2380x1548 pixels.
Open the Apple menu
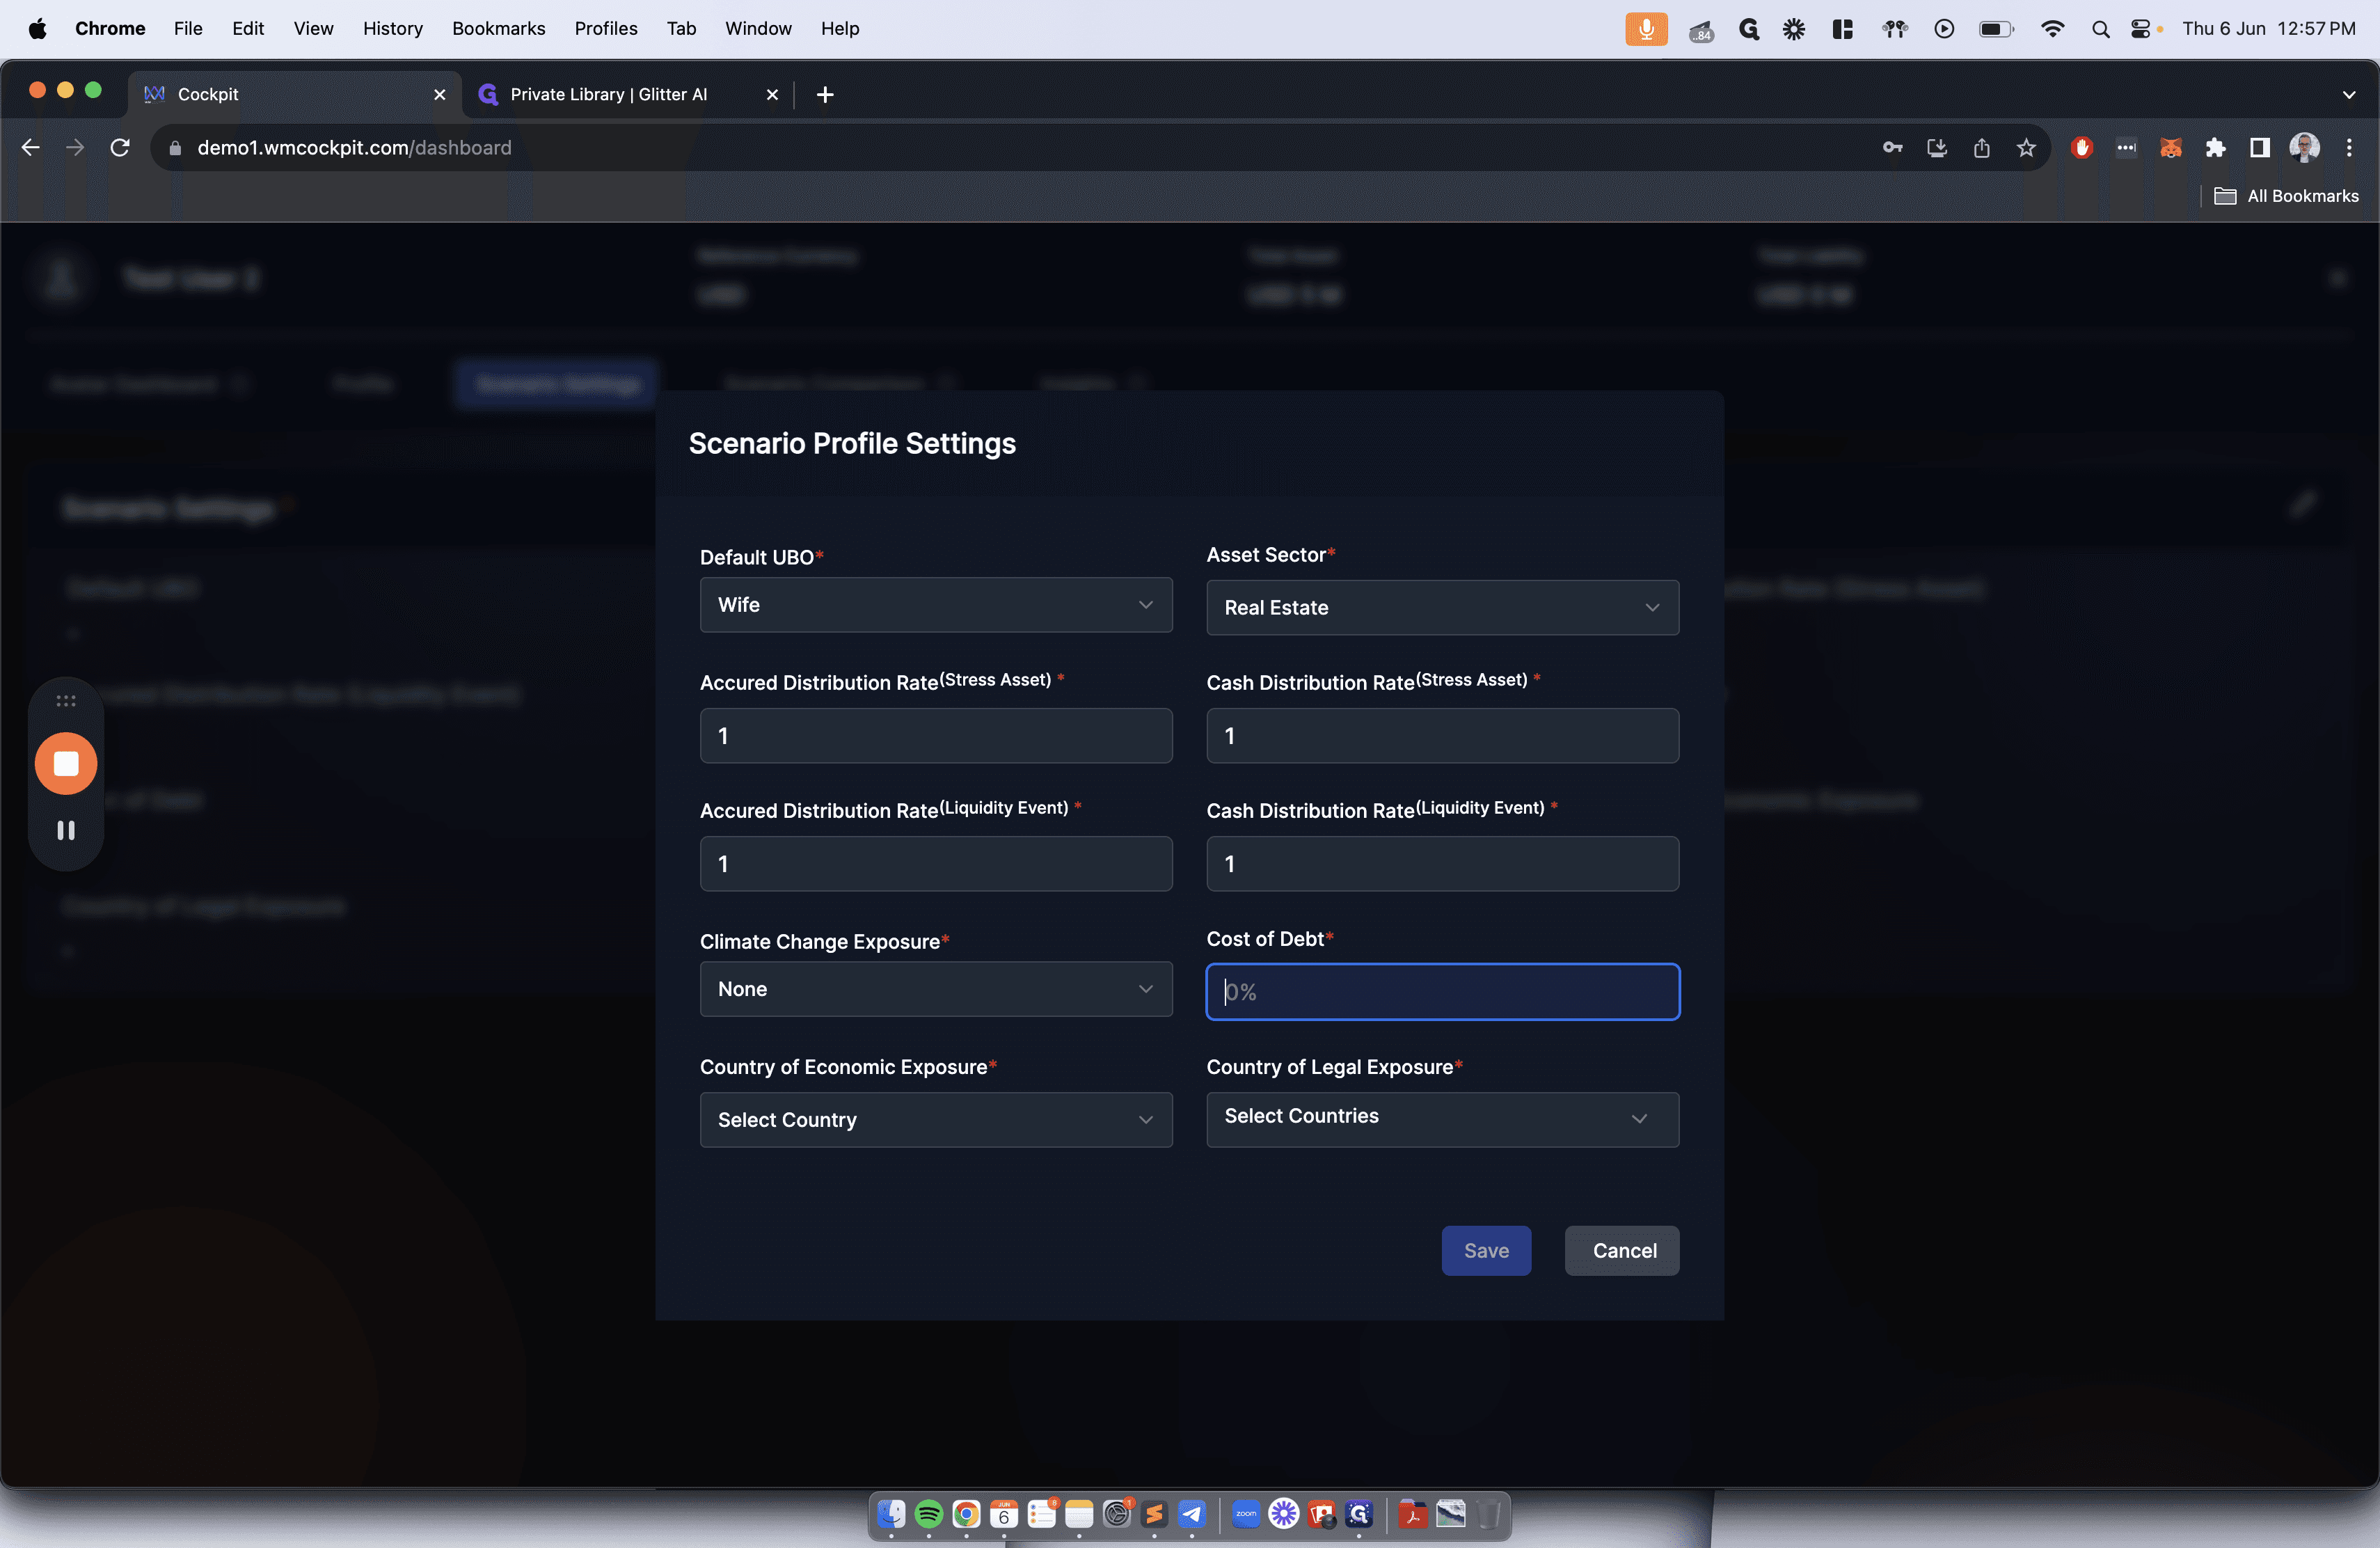pyautogui.click(x=38, y=29)
